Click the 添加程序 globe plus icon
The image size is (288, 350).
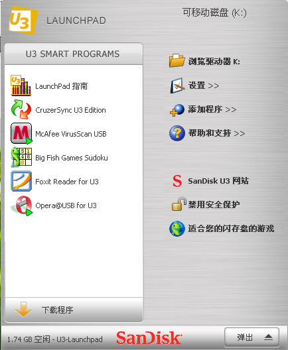point(177,110)
